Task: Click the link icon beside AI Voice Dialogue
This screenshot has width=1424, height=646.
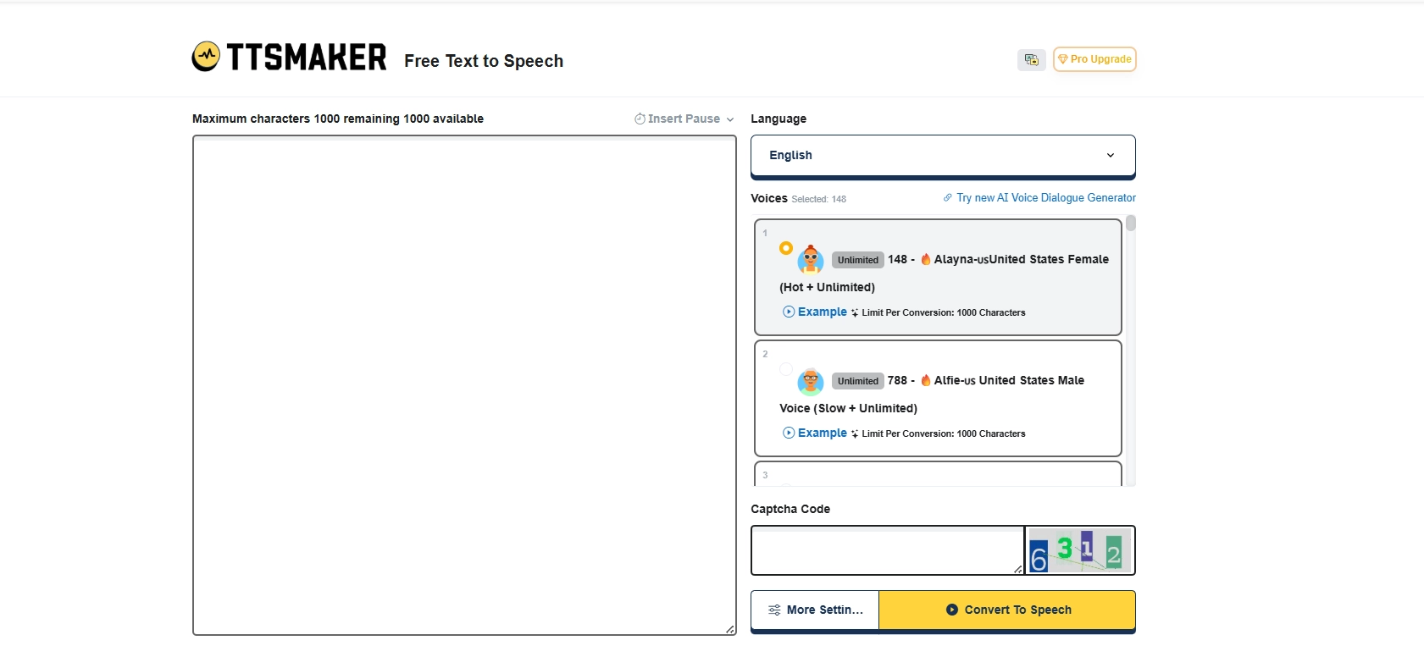Action: pyautogui.click(x=948, y=198)
